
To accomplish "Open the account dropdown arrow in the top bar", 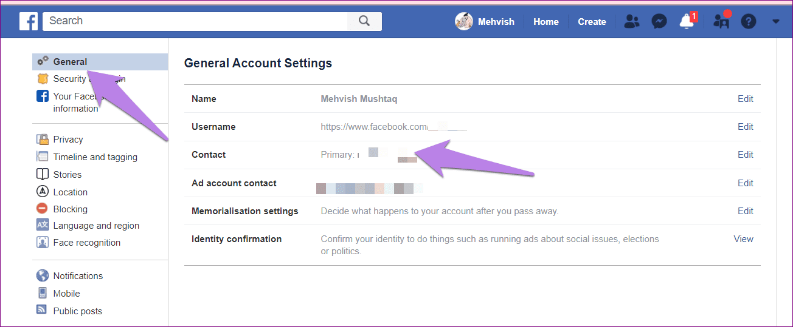I will click(775, 22).
